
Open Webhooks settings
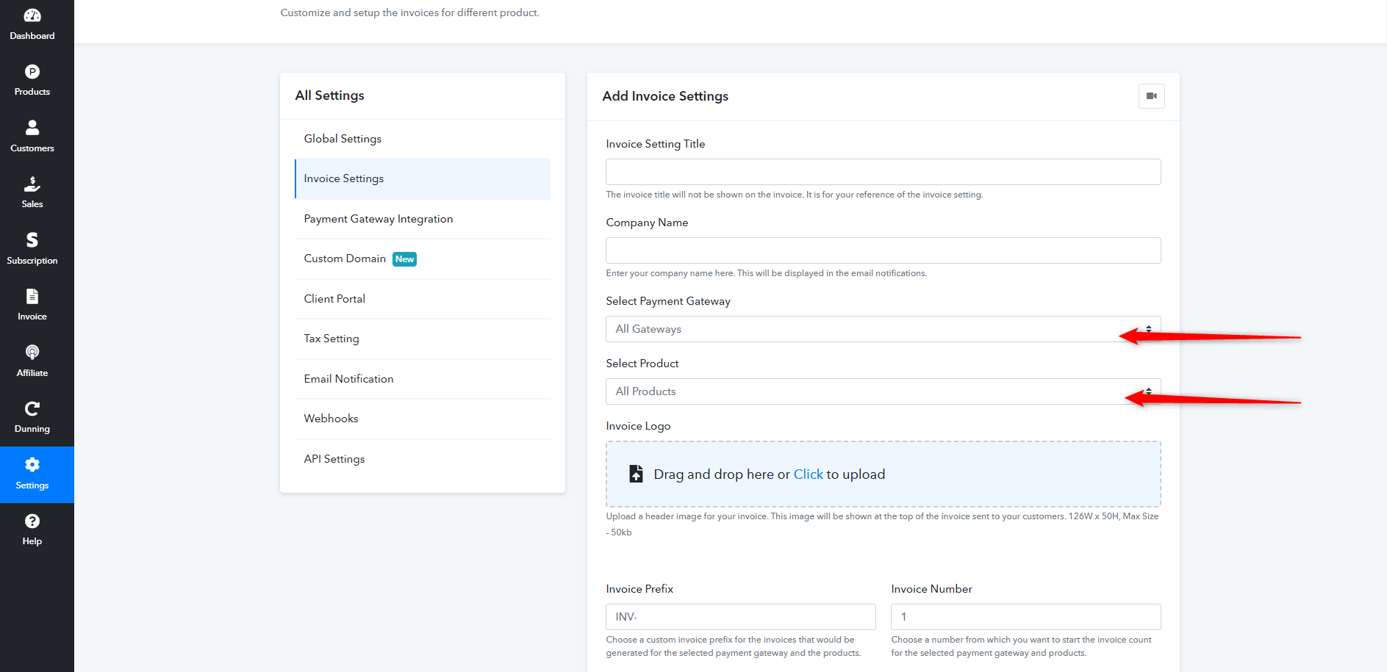pos(423,419)
